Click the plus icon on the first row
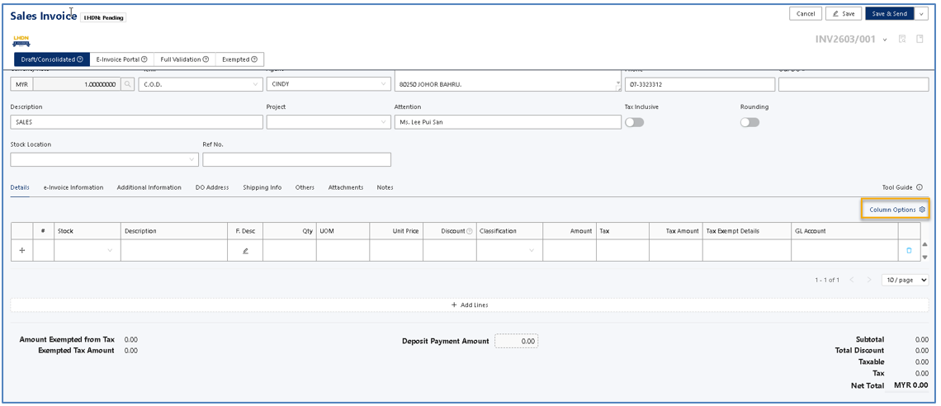Viewport: 941px width, 406px height. (22, 251)
